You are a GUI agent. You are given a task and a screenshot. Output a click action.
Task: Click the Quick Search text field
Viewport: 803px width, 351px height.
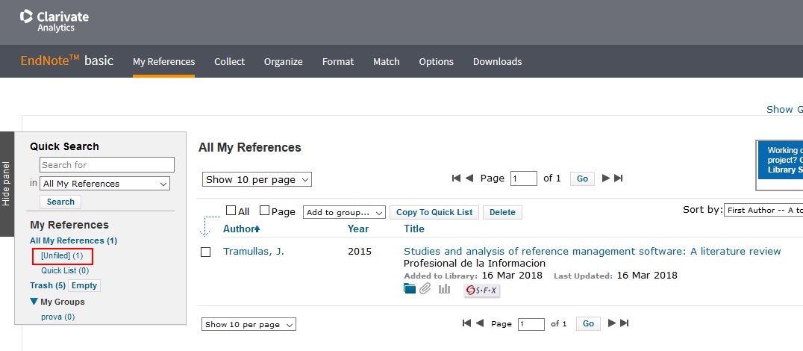107,165
